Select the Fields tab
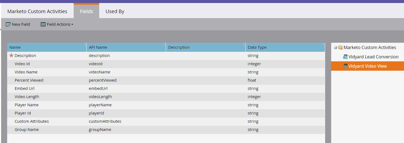 pyautogui.click(x=86, y=12)
